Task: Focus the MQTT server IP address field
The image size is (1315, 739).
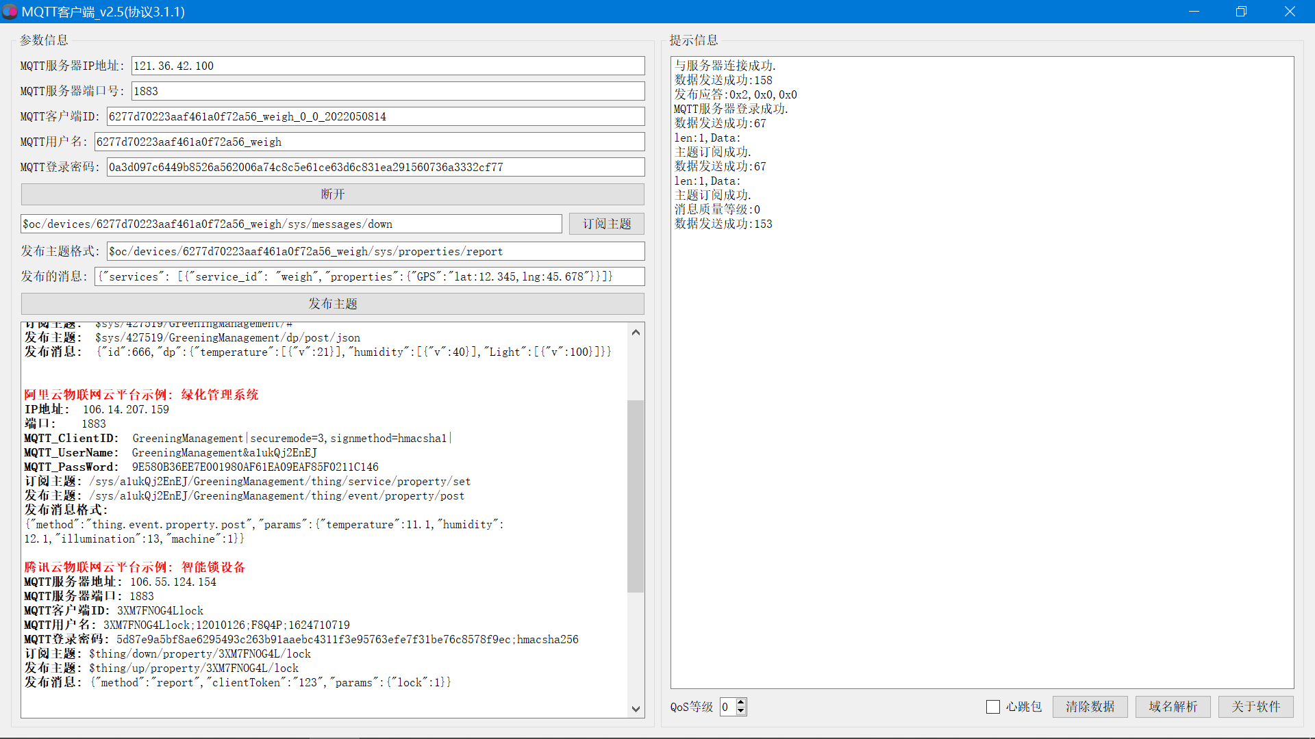Action: [x=388, y=66]
